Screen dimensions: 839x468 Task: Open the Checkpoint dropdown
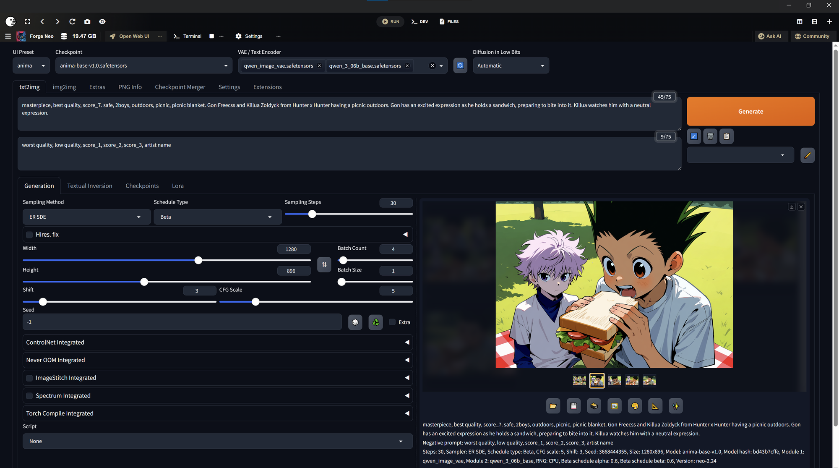[x=144, y=65]
